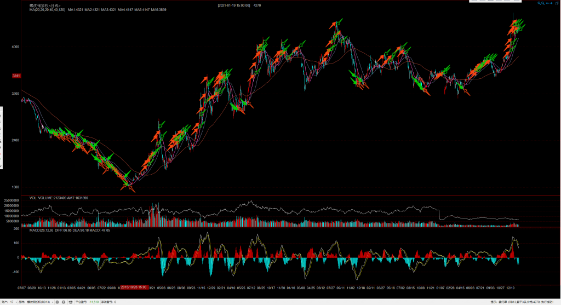The height and width of the screenshot is (305, 561).
Task: Click the pop-out window icon at top right
Action: (557, 3)
